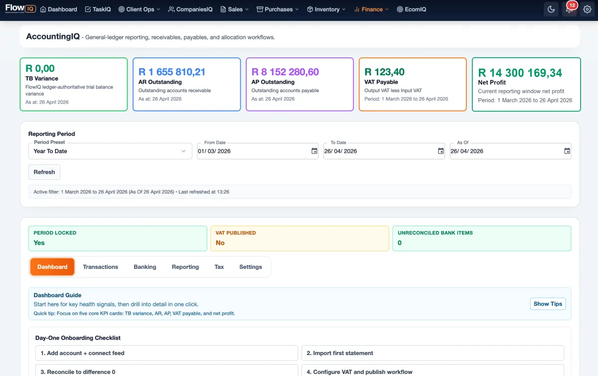The width and height of the screenshot is (598, 376).
Task: Click the Inventory cube icon
Action: click(x=310, y=9)
